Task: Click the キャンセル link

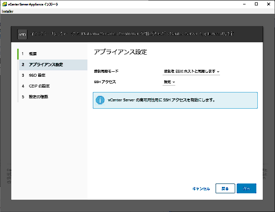Action: 201,189
